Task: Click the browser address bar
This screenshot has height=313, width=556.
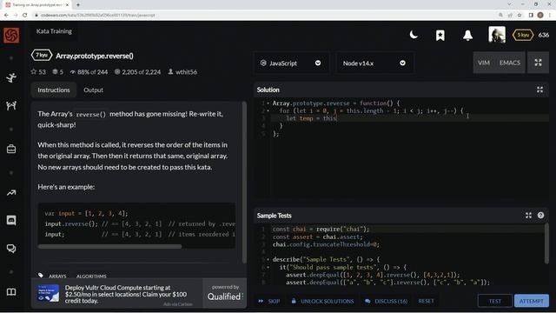Action: point(262,15)
